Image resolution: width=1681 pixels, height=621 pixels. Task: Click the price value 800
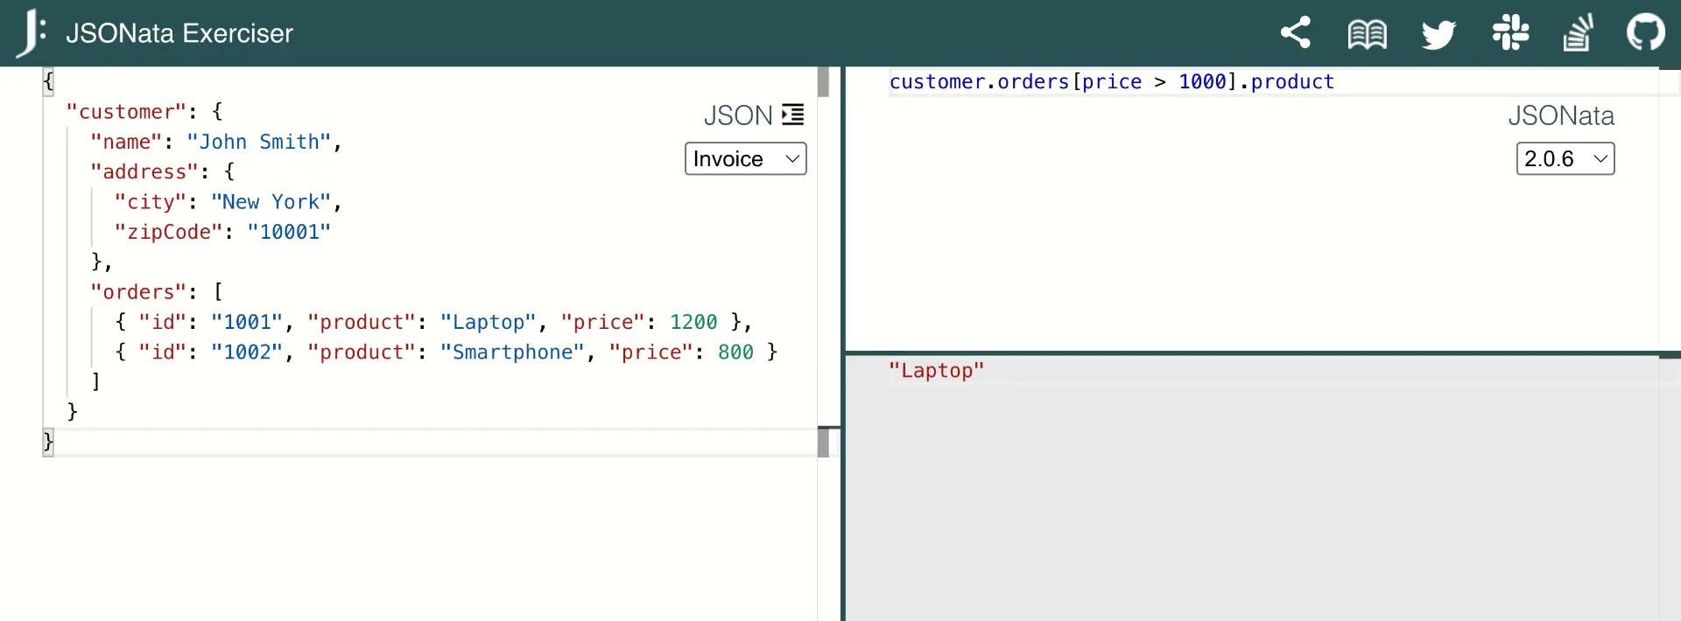(735, 352)
